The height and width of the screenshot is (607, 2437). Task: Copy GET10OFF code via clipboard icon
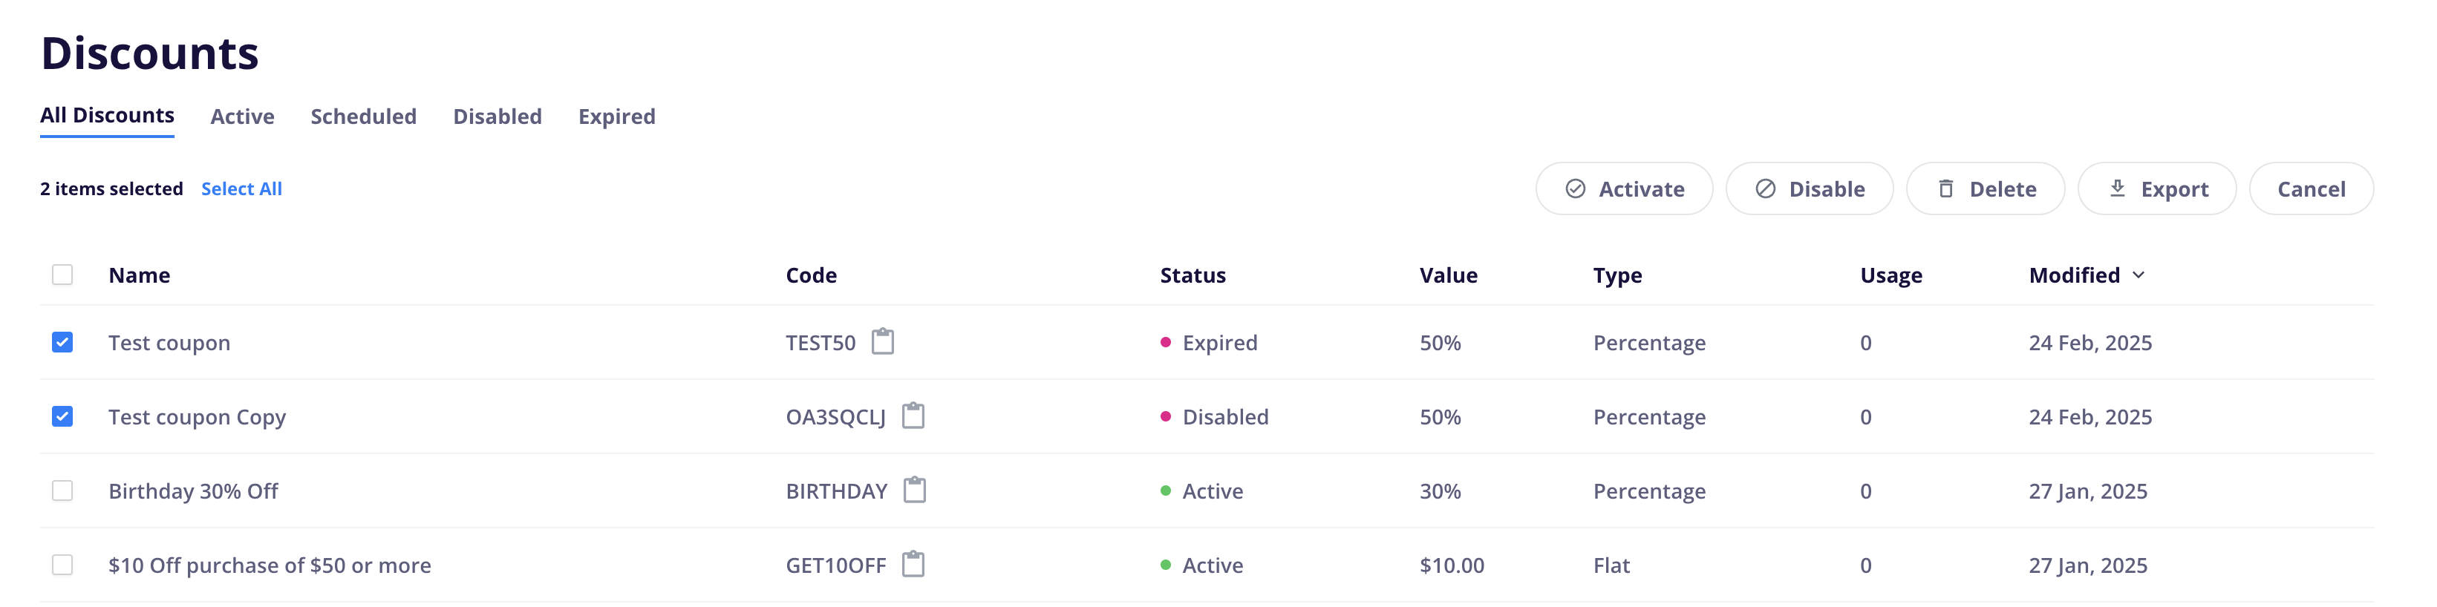[x=912, y=565]
